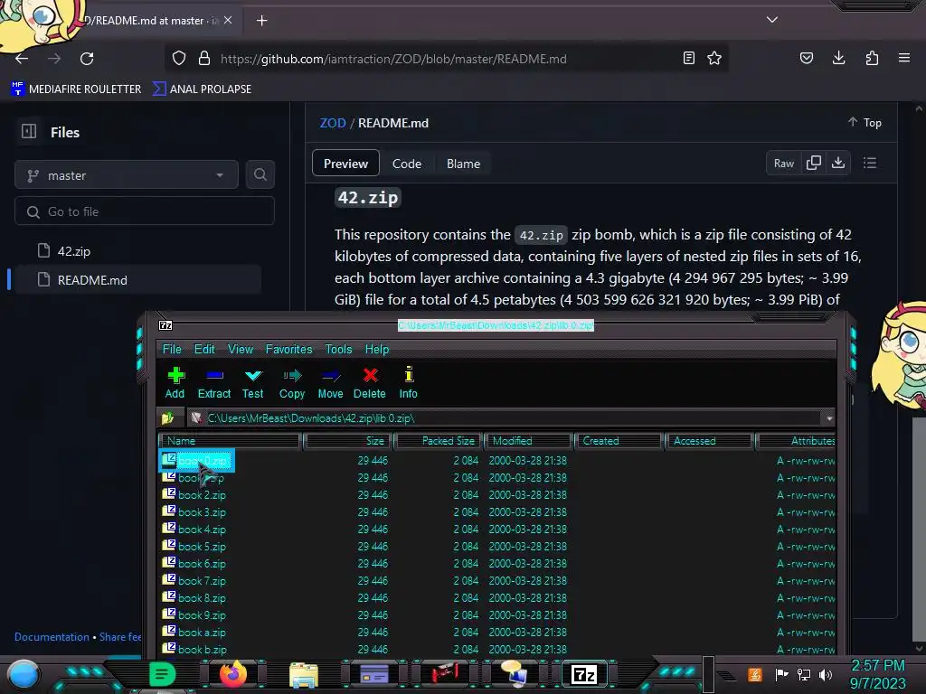Image resolution: width=926 pixels, height=694 pixels.
Task: Open MEDIAFIRE ROULETTER bookmark
Action: [76, 89]
